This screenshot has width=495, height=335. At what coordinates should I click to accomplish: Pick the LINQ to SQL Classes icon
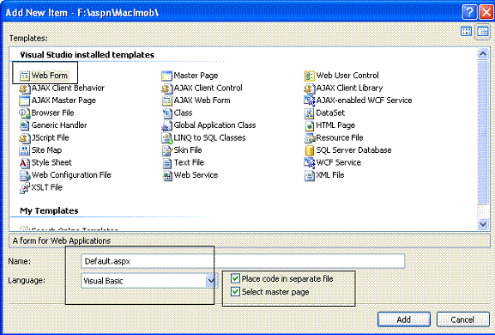[166, 138]
